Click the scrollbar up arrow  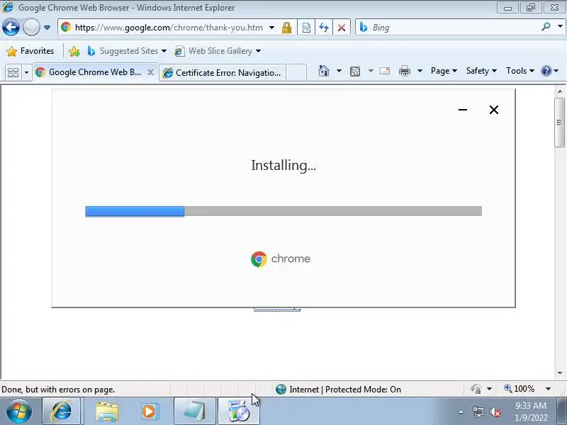559,91
